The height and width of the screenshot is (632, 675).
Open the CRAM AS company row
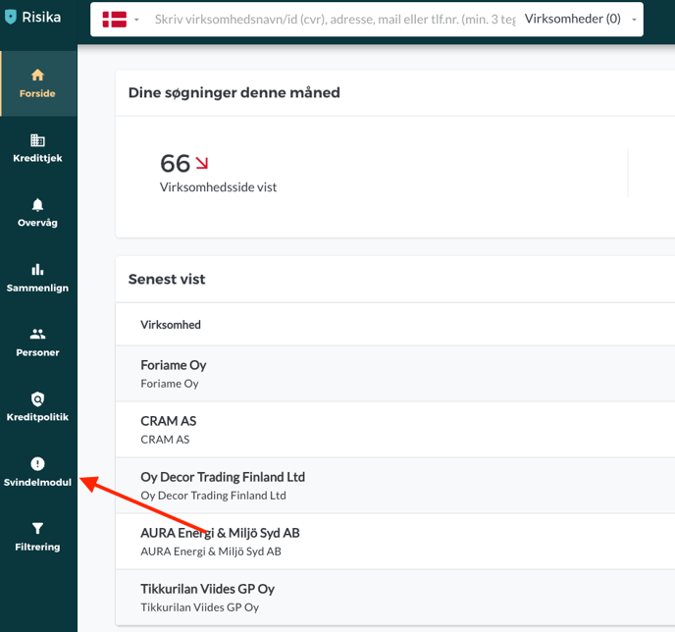click(395, 430)
